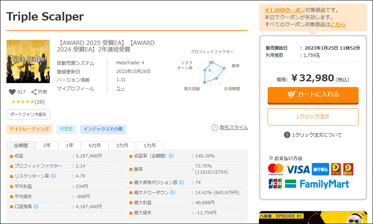Switch to the 2年 tab

(47, 145)
